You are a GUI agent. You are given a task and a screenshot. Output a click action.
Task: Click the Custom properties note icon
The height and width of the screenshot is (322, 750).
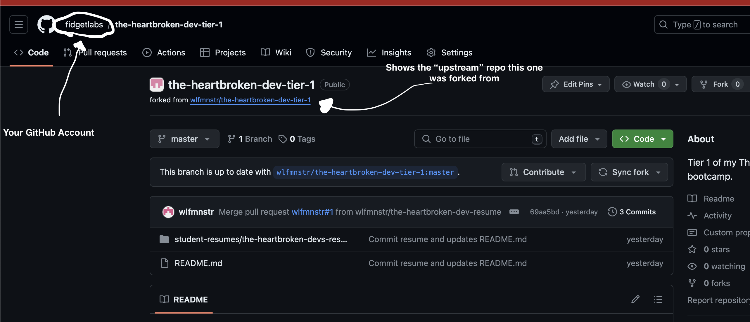coord(692,232)
